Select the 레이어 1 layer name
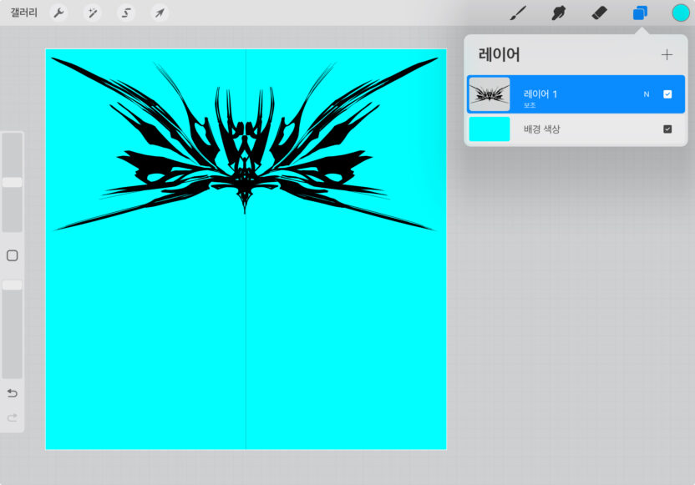 [540, 93]
